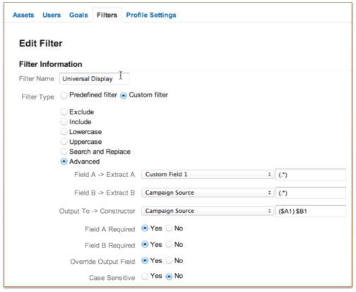Open the Field A Custom Field 1 dropdown
Viewport: 356px width, 292px height.
pos(208,174)
